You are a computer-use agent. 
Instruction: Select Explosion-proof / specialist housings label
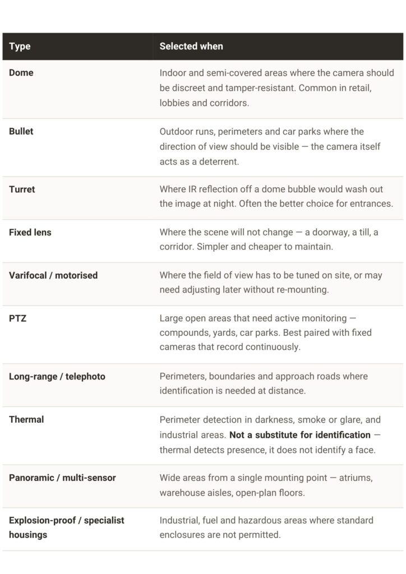click(67, 527)
